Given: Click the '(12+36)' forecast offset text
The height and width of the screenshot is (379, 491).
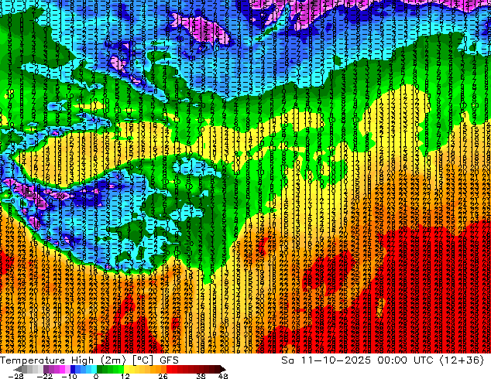Looking at the screenshot, I should click(x=462, y=360).
